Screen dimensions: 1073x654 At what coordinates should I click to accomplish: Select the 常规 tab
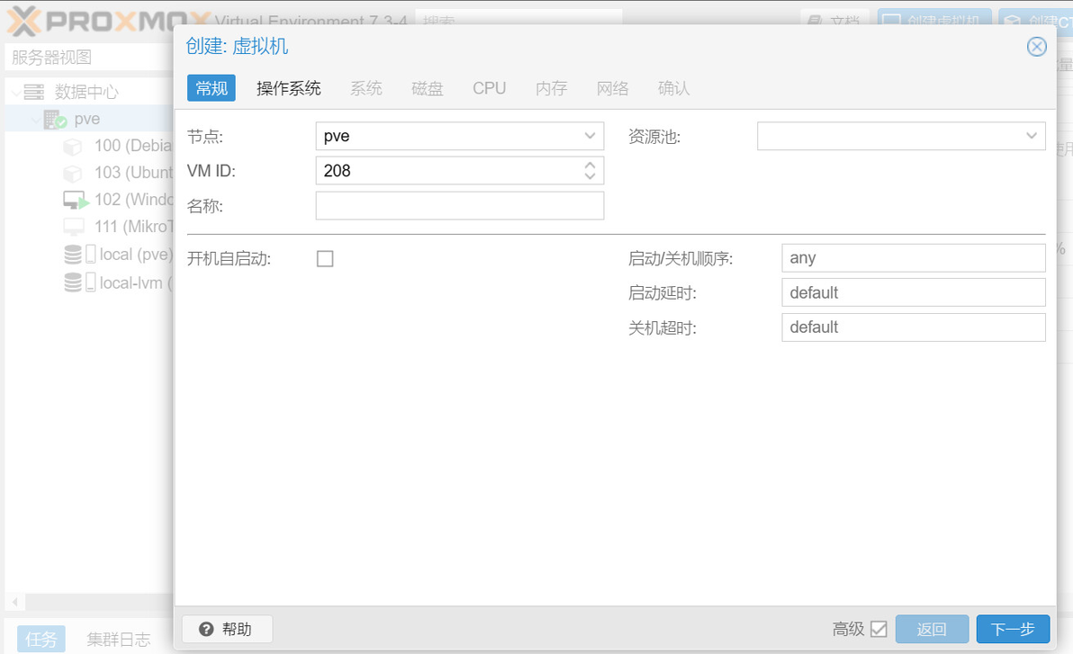pos(212,88)
